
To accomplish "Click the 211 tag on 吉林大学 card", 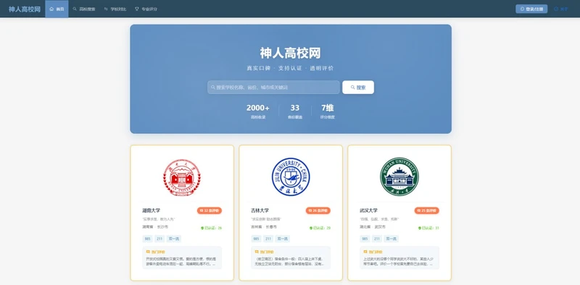I will pos(268,239).
